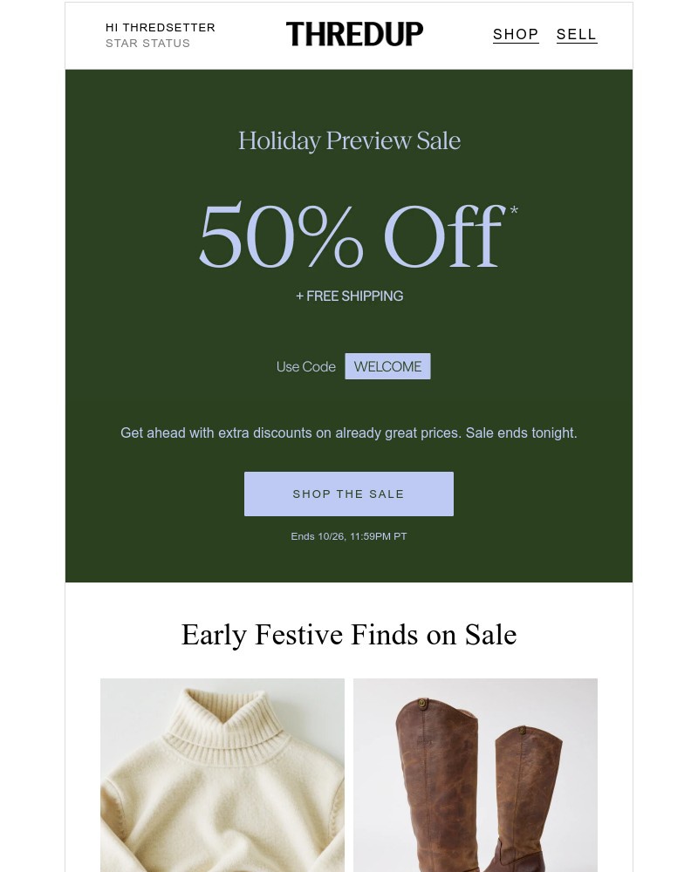Click the extra discounts description text
This screenshot has width=698, height=872.
(349, 433)
